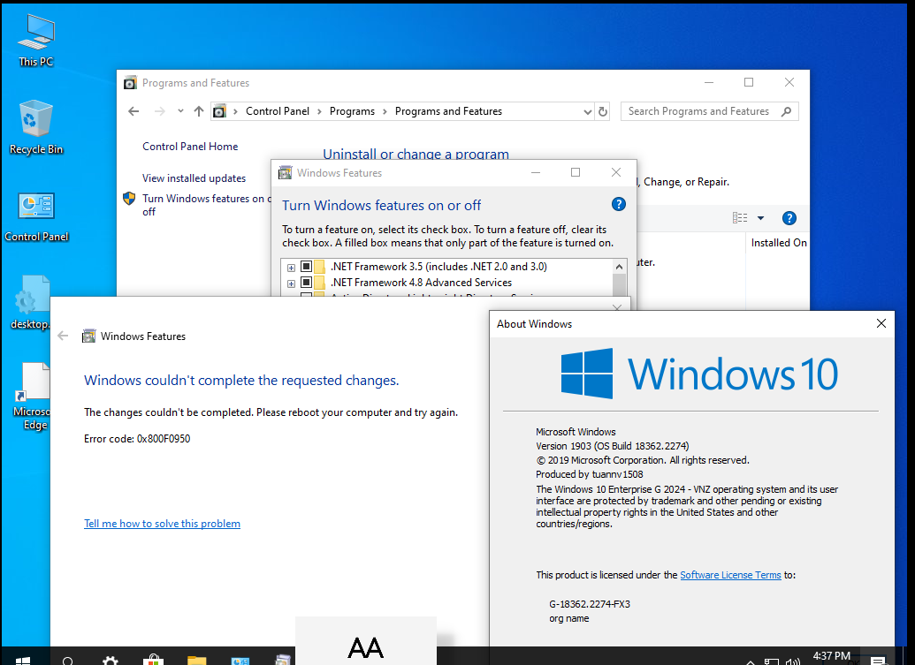915x665 pixels.
Task: Click the Installed On column header
Action: pyautogui.click(x=779, y=243)
